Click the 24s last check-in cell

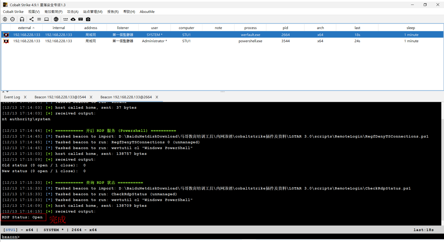357,41
